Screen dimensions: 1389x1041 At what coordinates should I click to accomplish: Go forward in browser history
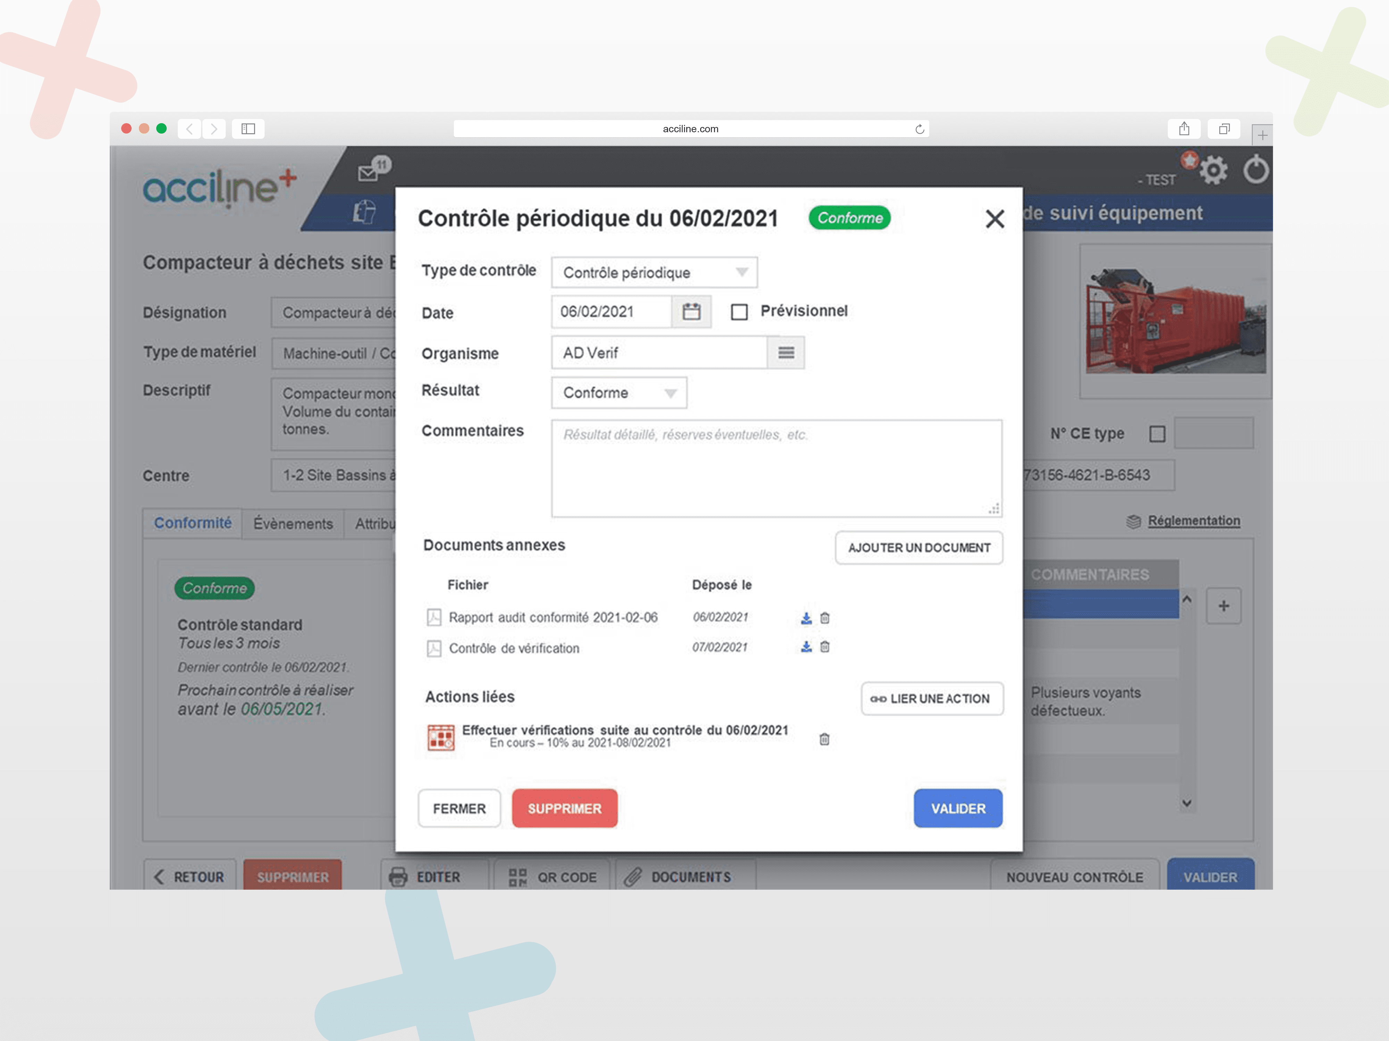(x=214, y=129)
